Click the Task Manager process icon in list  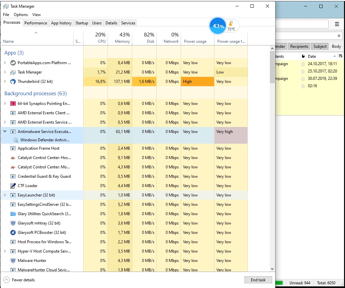13,72
